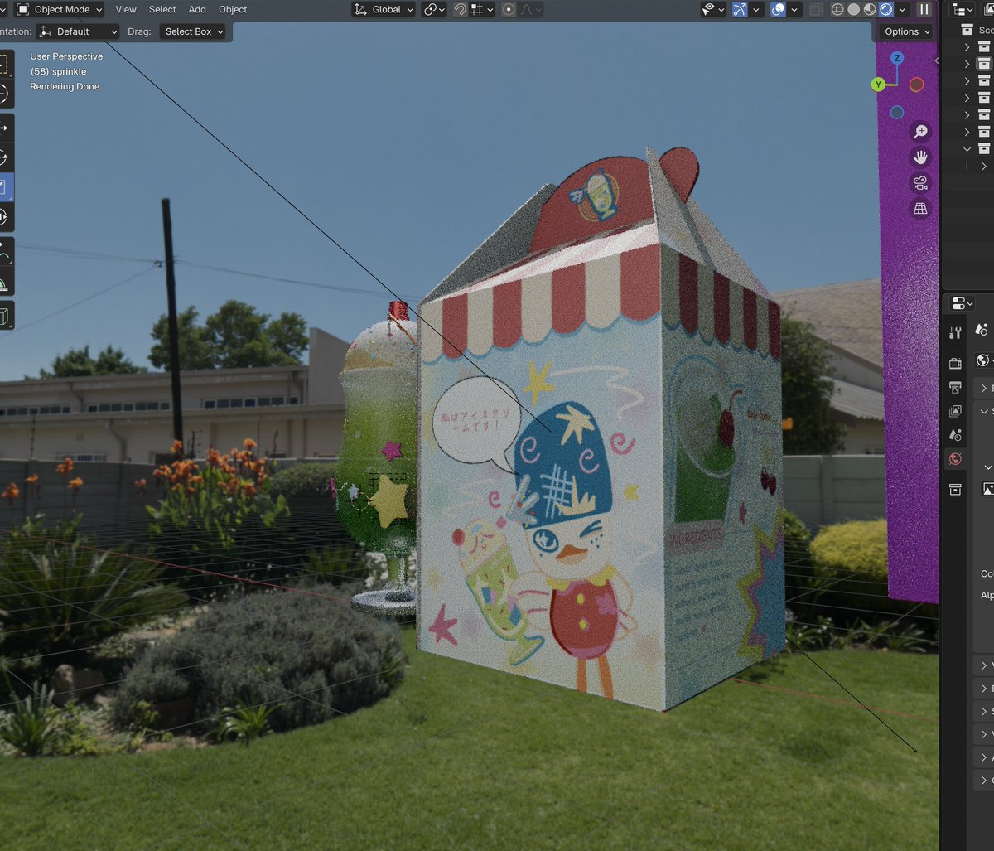
Task: Switch to wireframe viewport shading
Action: [x=837, y=10]
